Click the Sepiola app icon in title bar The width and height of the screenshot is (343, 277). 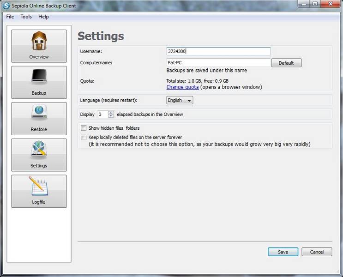[6, 6]
